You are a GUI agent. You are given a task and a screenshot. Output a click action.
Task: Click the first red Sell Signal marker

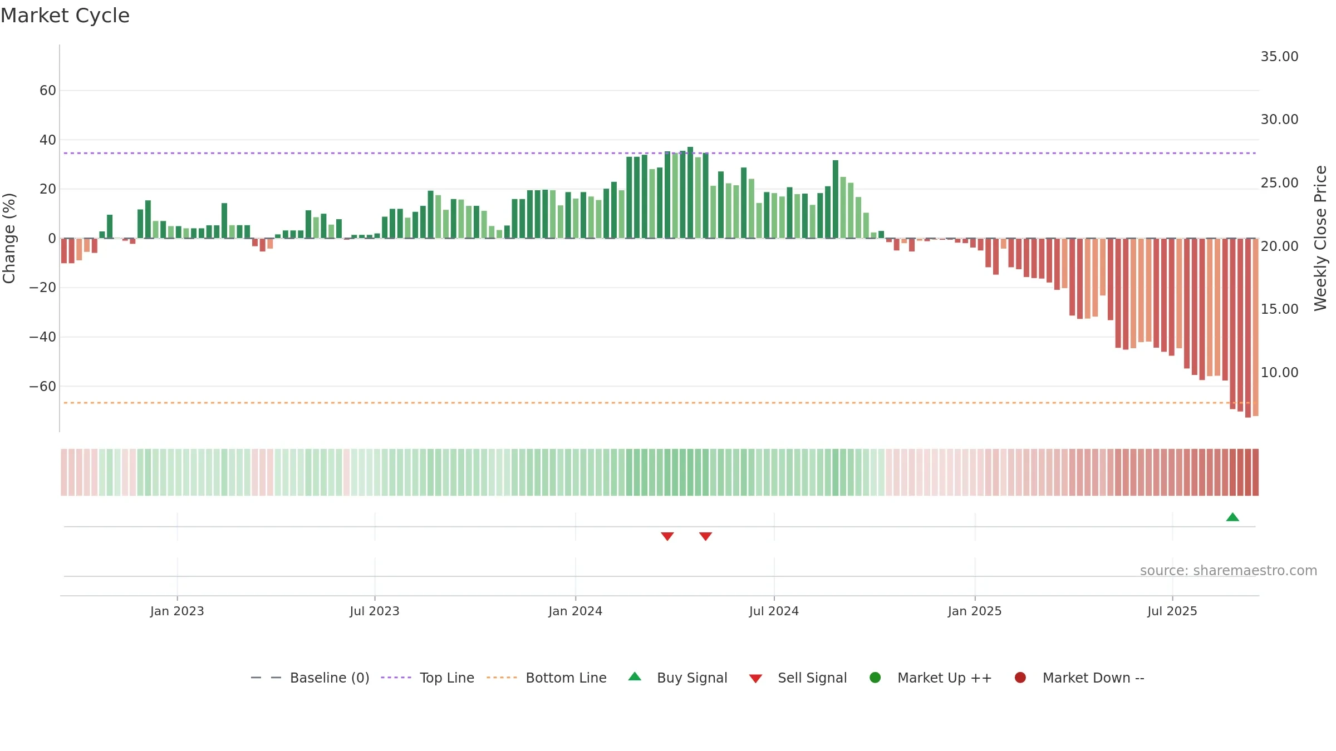[x=667, y=536]
